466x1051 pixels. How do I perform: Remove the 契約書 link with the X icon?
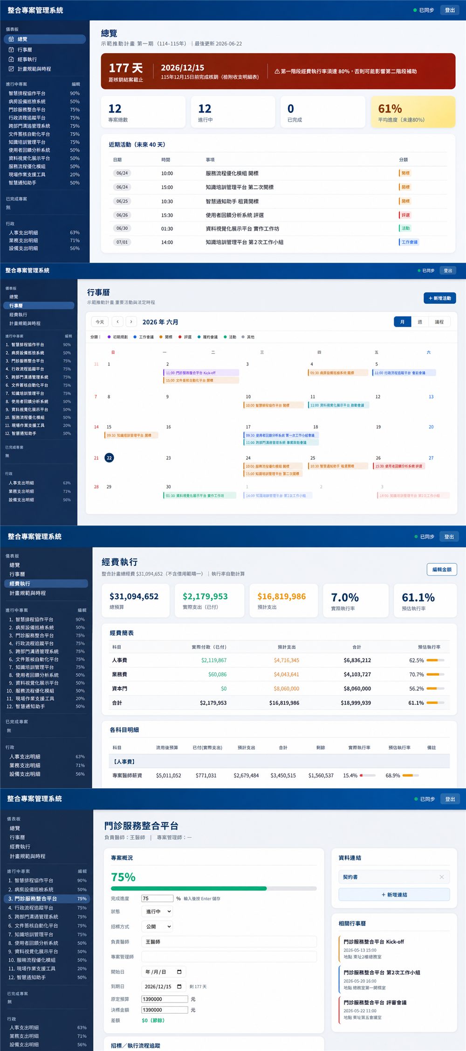click(441, 877)
